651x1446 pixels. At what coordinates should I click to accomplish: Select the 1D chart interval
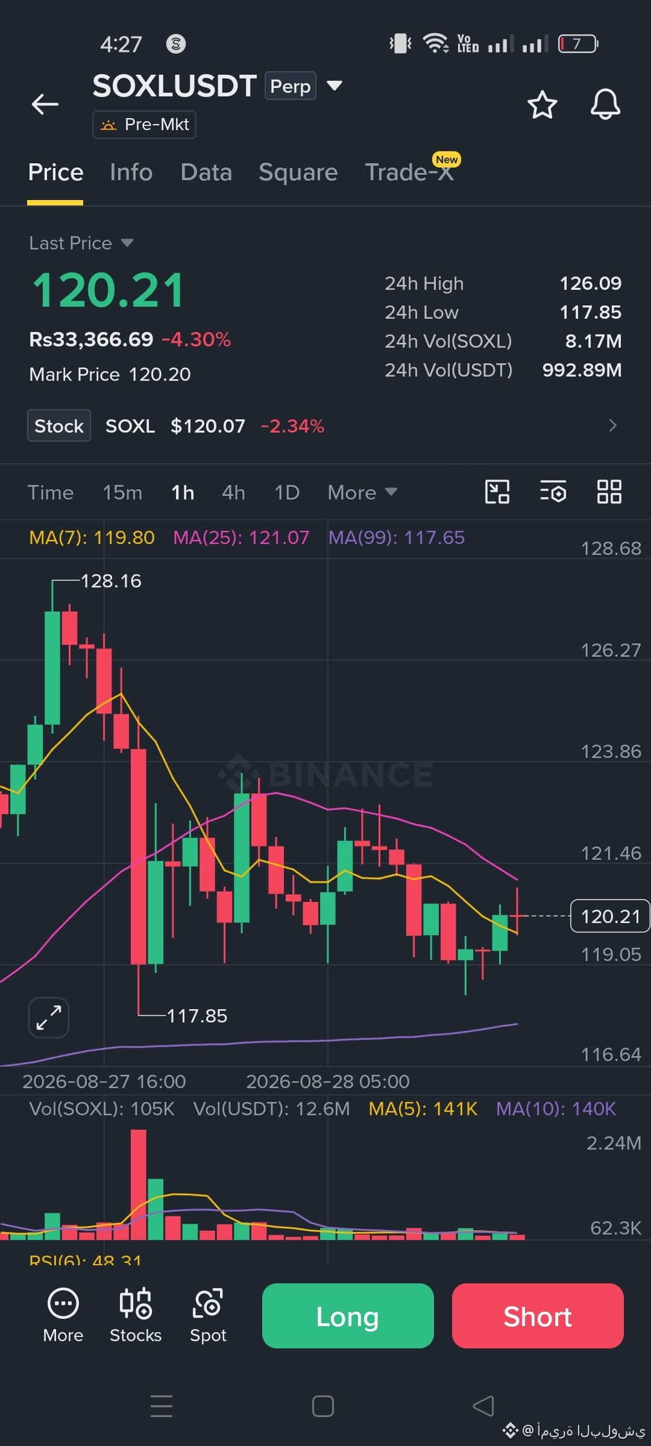click(287, 492)
